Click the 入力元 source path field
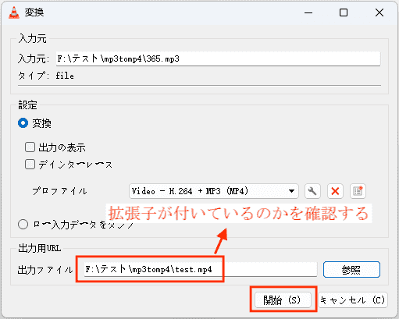This screenshot has height=319, width=399. tap(218, 58)
